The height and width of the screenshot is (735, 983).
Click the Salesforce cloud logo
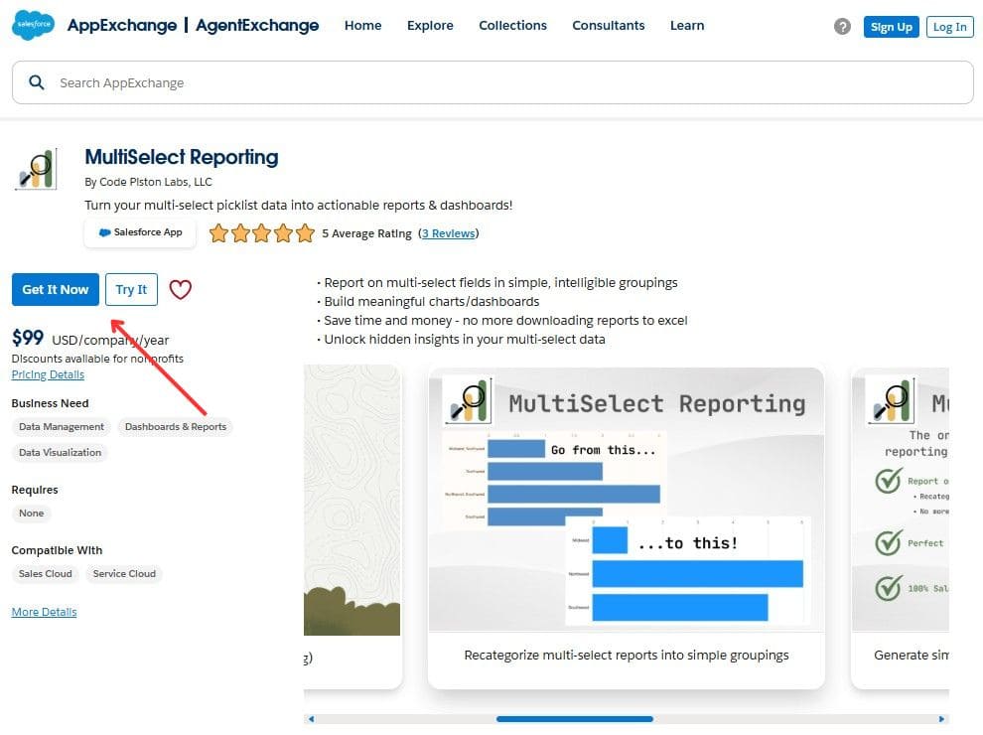click(x=33, y=24)
